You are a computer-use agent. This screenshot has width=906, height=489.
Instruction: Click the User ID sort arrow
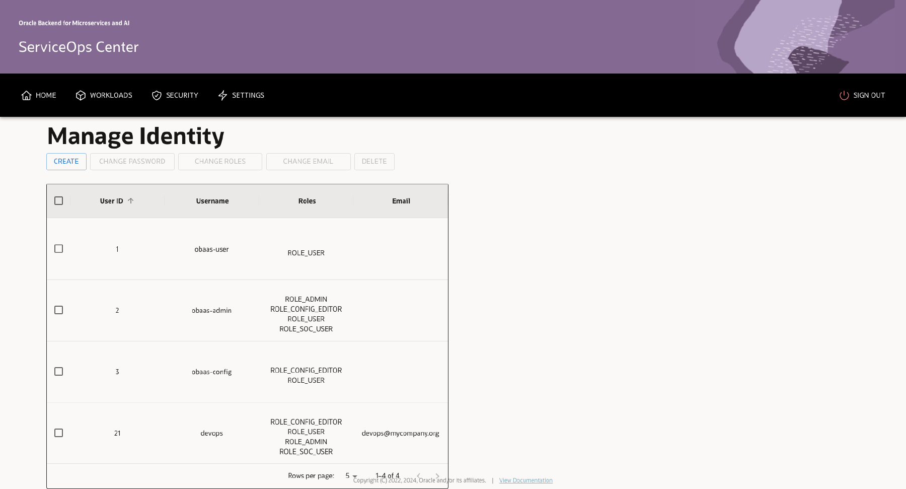tap(130, 200)
